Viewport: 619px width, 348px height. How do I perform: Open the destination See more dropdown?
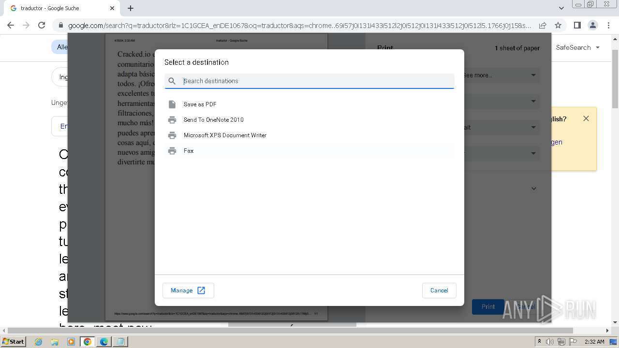(501, 75)
